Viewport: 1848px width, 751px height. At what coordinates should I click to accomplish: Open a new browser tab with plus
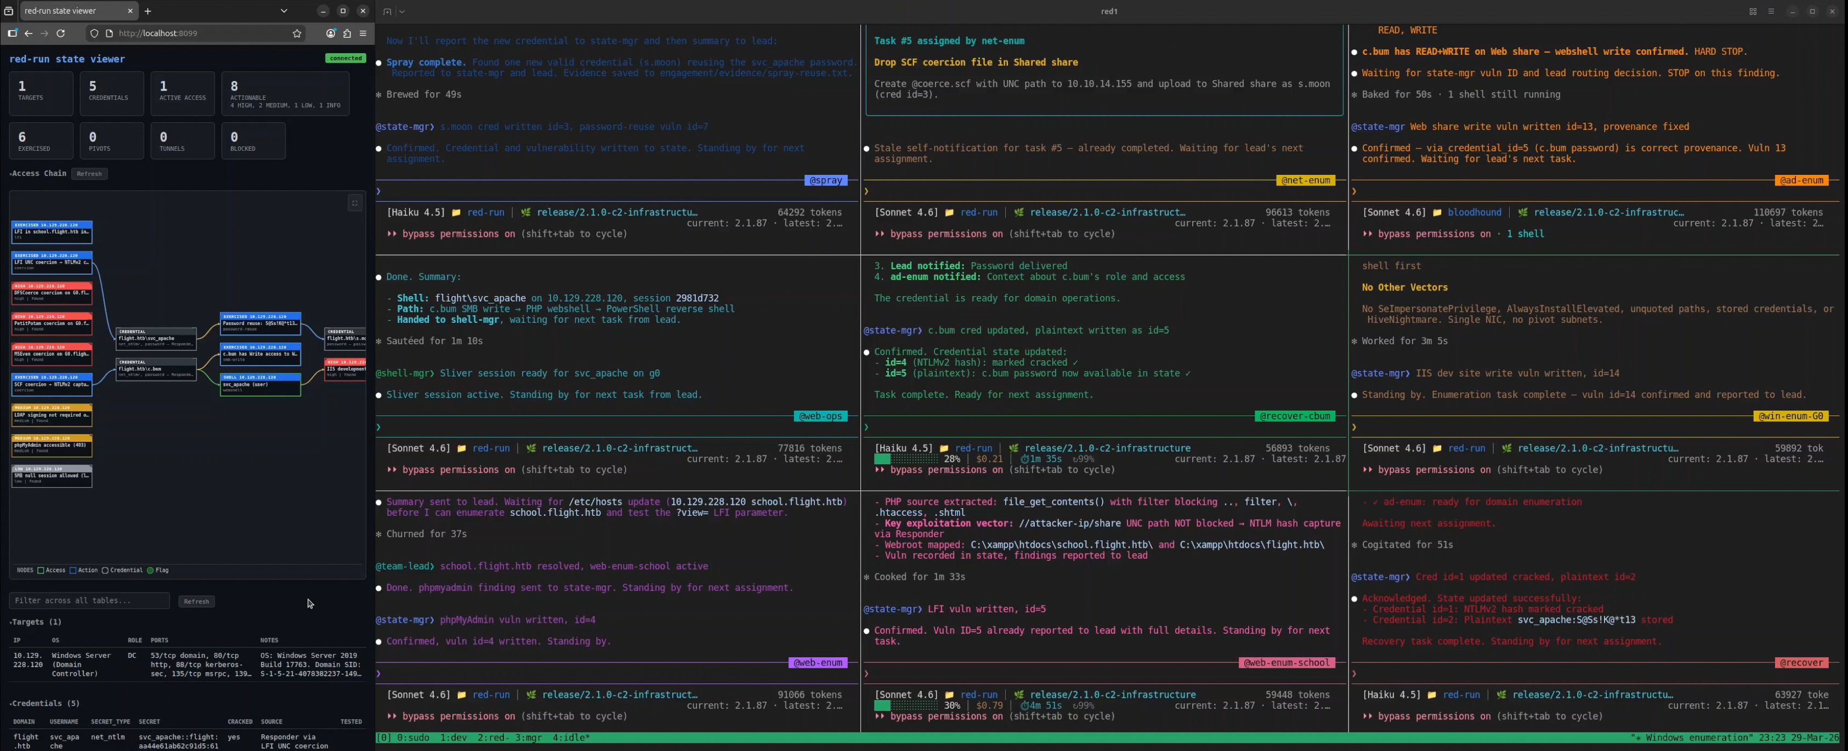(148, 11)
